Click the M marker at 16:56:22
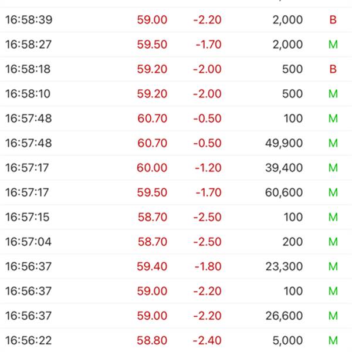This screenshot has width=352, height=352. tap(333, 340)
